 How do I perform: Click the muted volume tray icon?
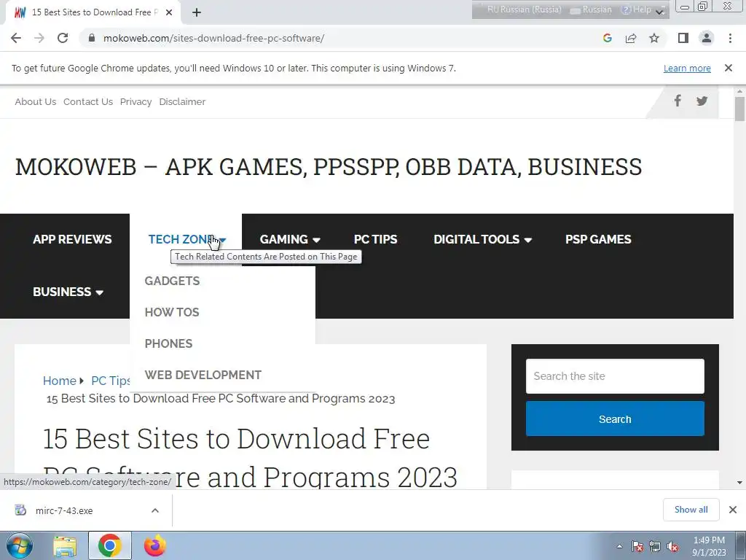672,547
